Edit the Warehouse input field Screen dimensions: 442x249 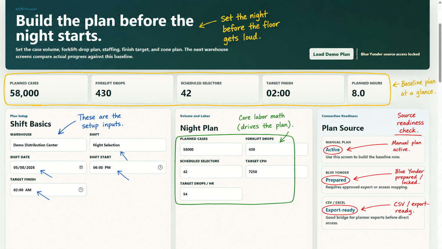(x=48, y=145)
